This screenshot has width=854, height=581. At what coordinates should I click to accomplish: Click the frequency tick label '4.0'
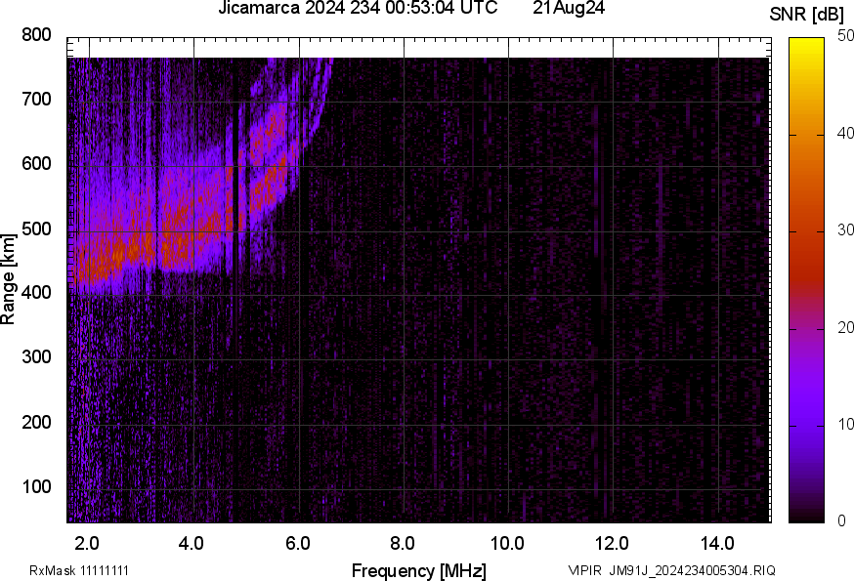[x=192, y=543]
